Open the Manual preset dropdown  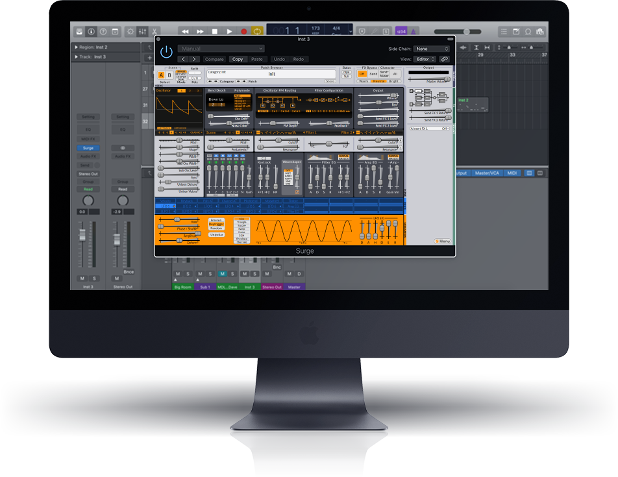pos(221,49)
